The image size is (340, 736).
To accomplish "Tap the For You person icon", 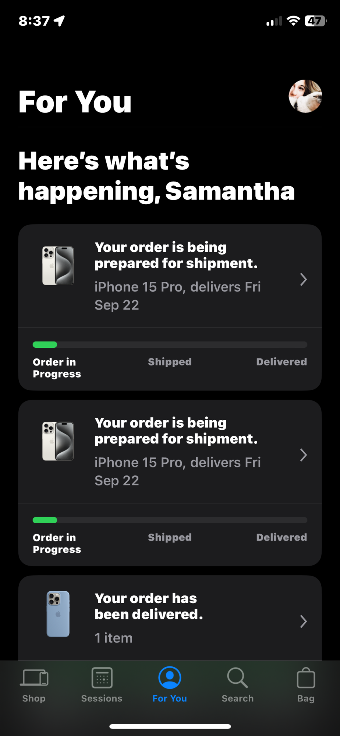I will [170, 677].
